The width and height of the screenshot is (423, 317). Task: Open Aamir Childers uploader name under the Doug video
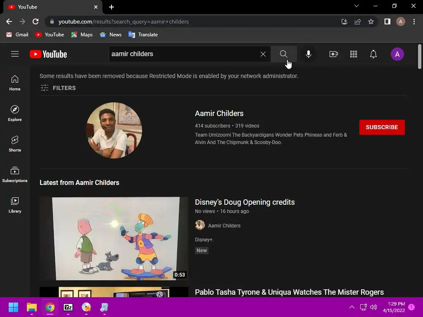224,226
